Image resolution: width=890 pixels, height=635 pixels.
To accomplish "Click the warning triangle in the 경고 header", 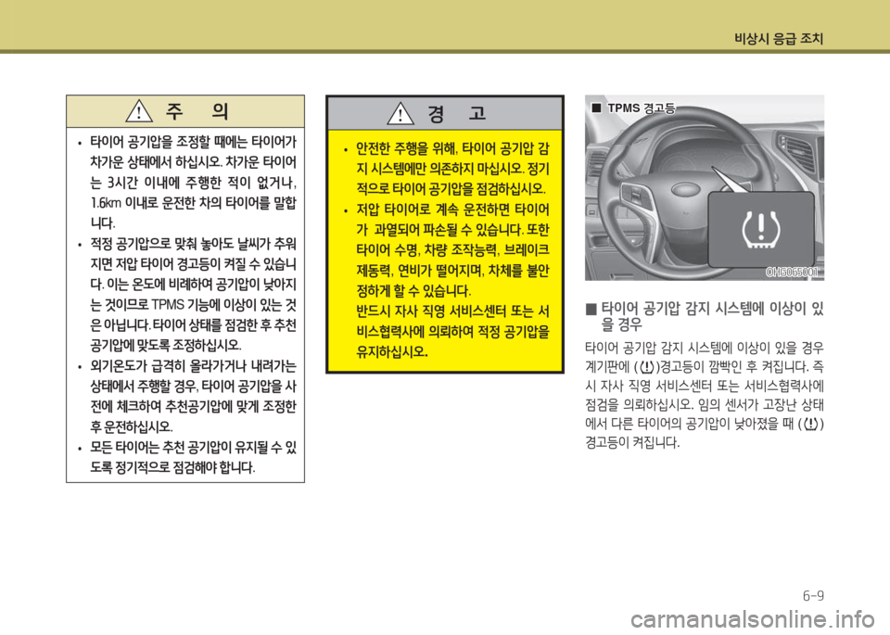I will click(400, 114).
